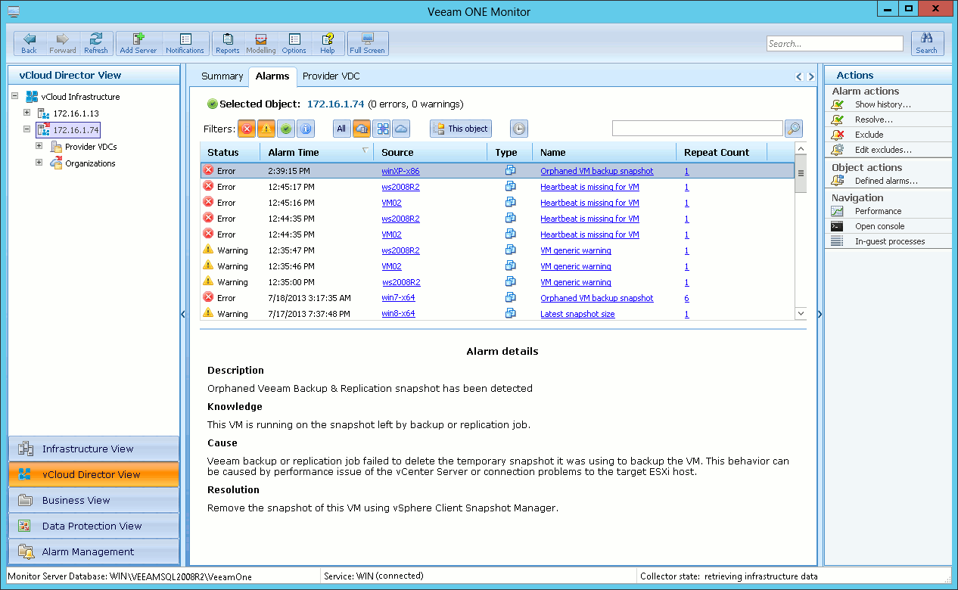Viewport: 958px width, 590px height.
Task: Toggle the Warnings filter button
Action: coord(266,129)
